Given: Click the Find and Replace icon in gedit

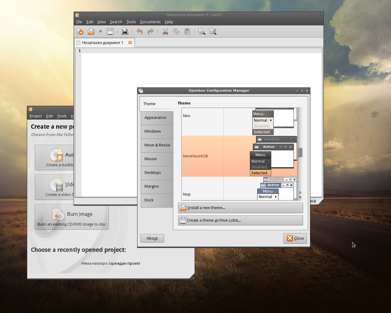Looking at the screenshot, I should coord(213,31).
